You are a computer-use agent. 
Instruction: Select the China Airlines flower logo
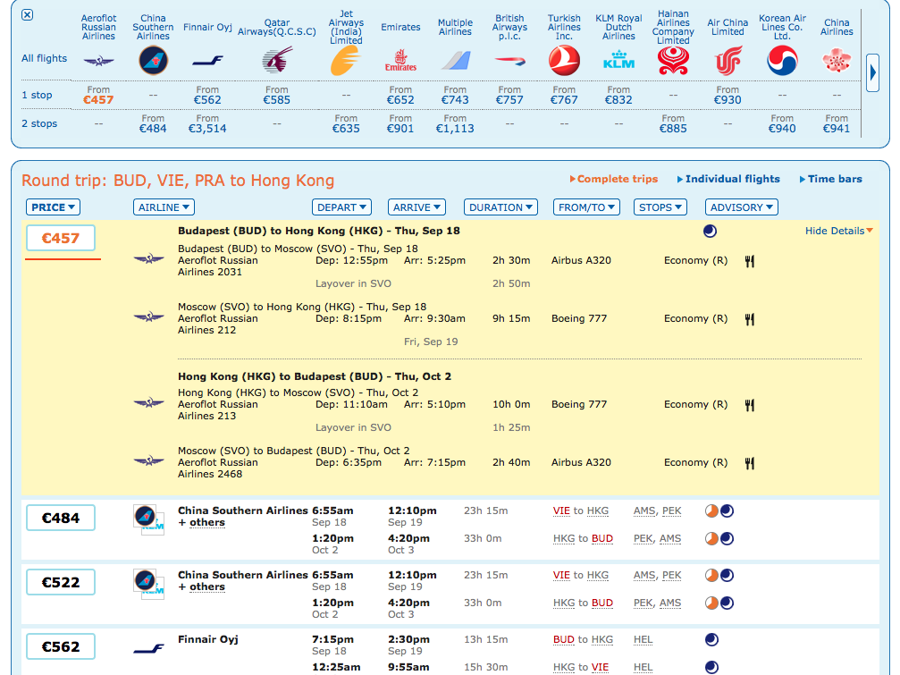tap(837, 60)
